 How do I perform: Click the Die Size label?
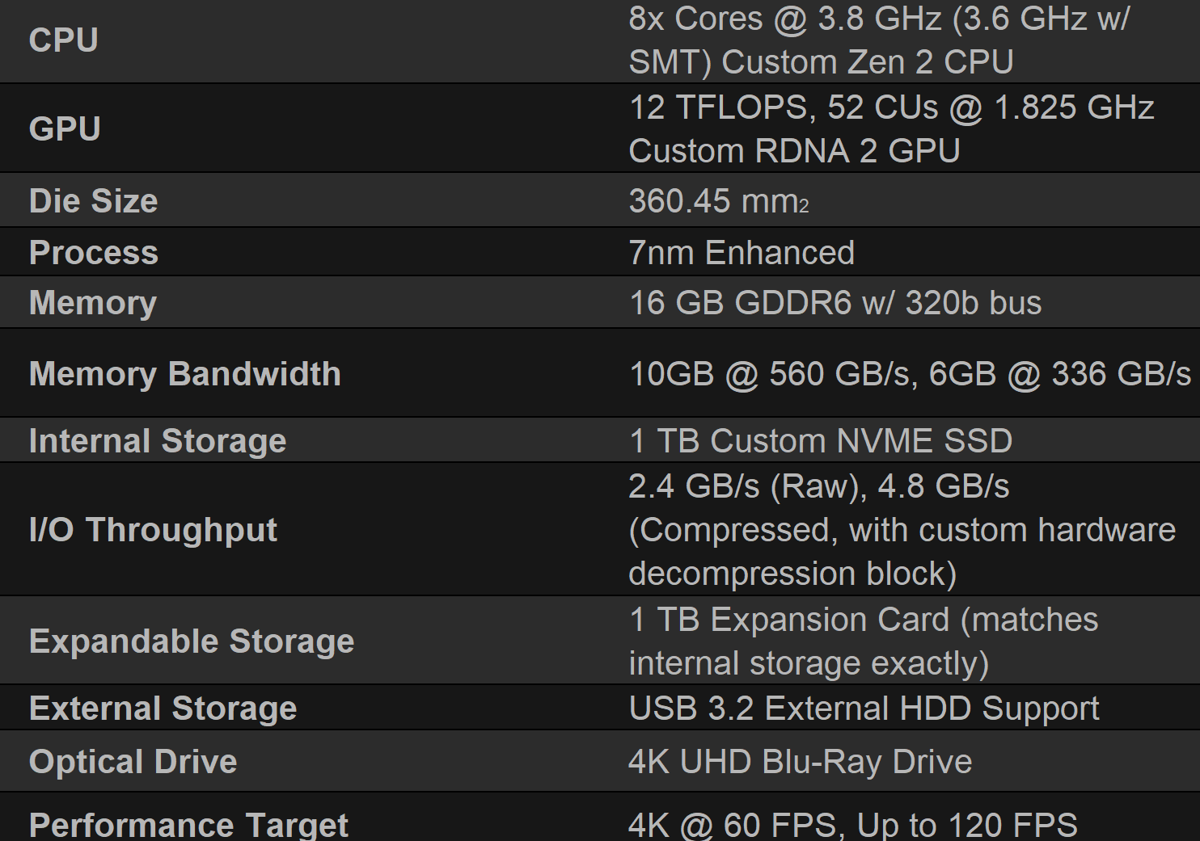93,201
